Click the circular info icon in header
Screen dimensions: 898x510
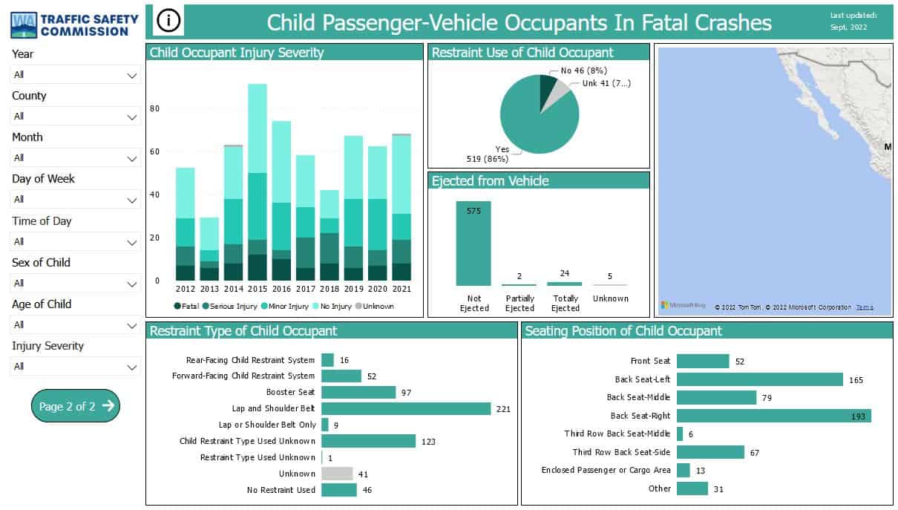[169, 21]
